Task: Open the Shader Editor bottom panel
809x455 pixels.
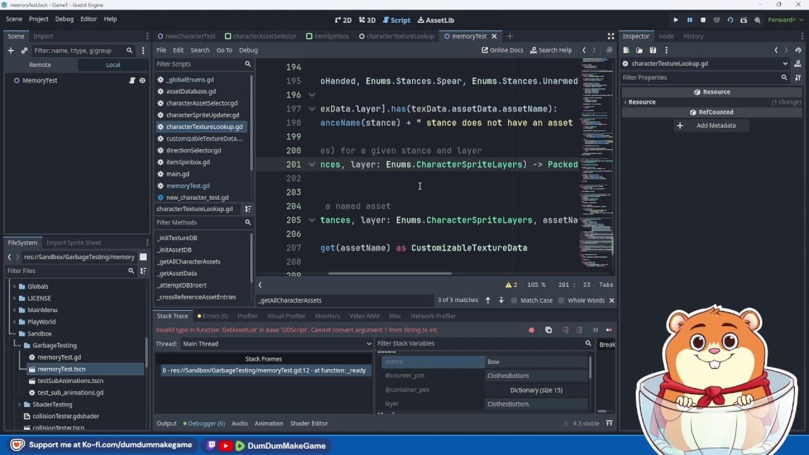Action: (x=309, y=423)
